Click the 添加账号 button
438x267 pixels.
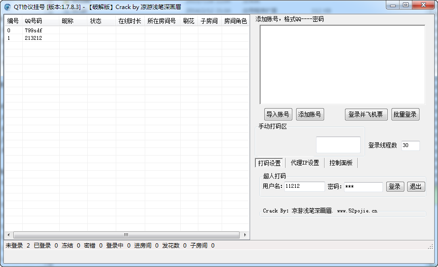click(x=310, y=114)
